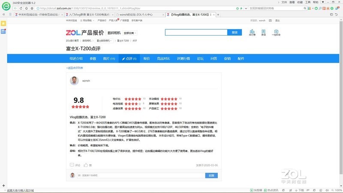Click the undo closed tab icon
This screenshot has height=193, width=343.
coord(336,15)
